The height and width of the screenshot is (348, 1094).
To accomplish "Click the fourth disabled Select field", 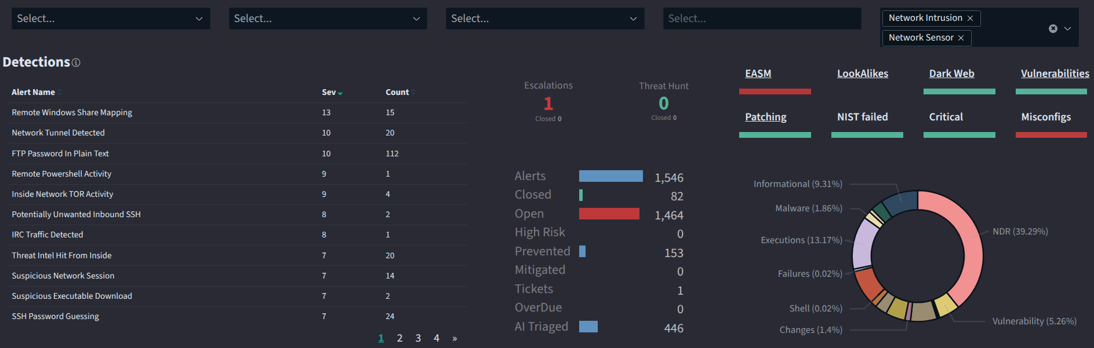I will coord(761,19).
